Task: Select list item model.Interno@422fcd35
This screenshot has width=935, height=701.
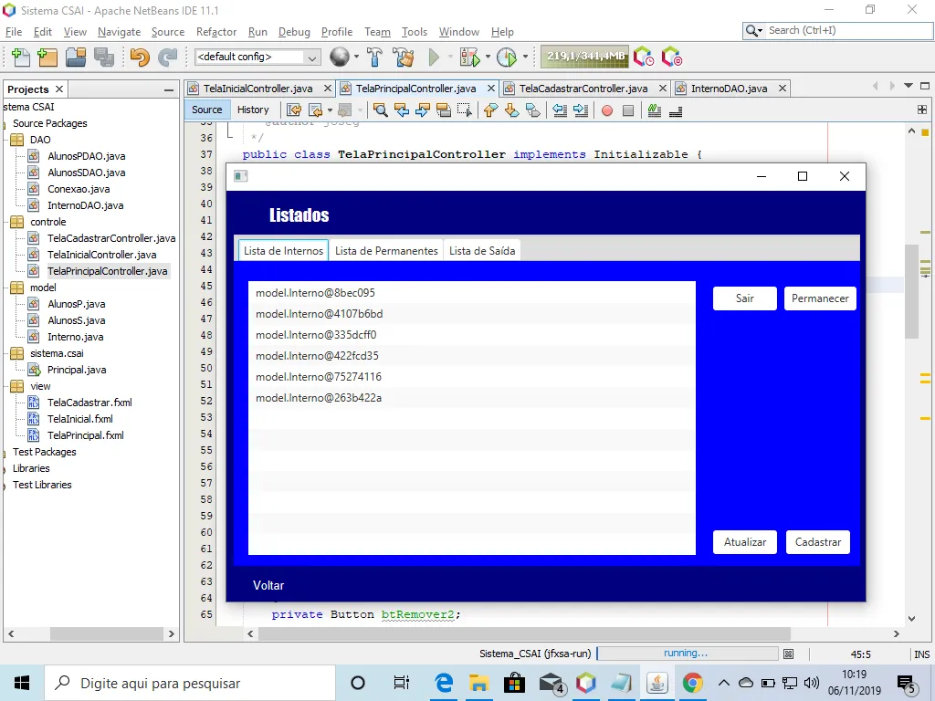Action: [472, 356]
